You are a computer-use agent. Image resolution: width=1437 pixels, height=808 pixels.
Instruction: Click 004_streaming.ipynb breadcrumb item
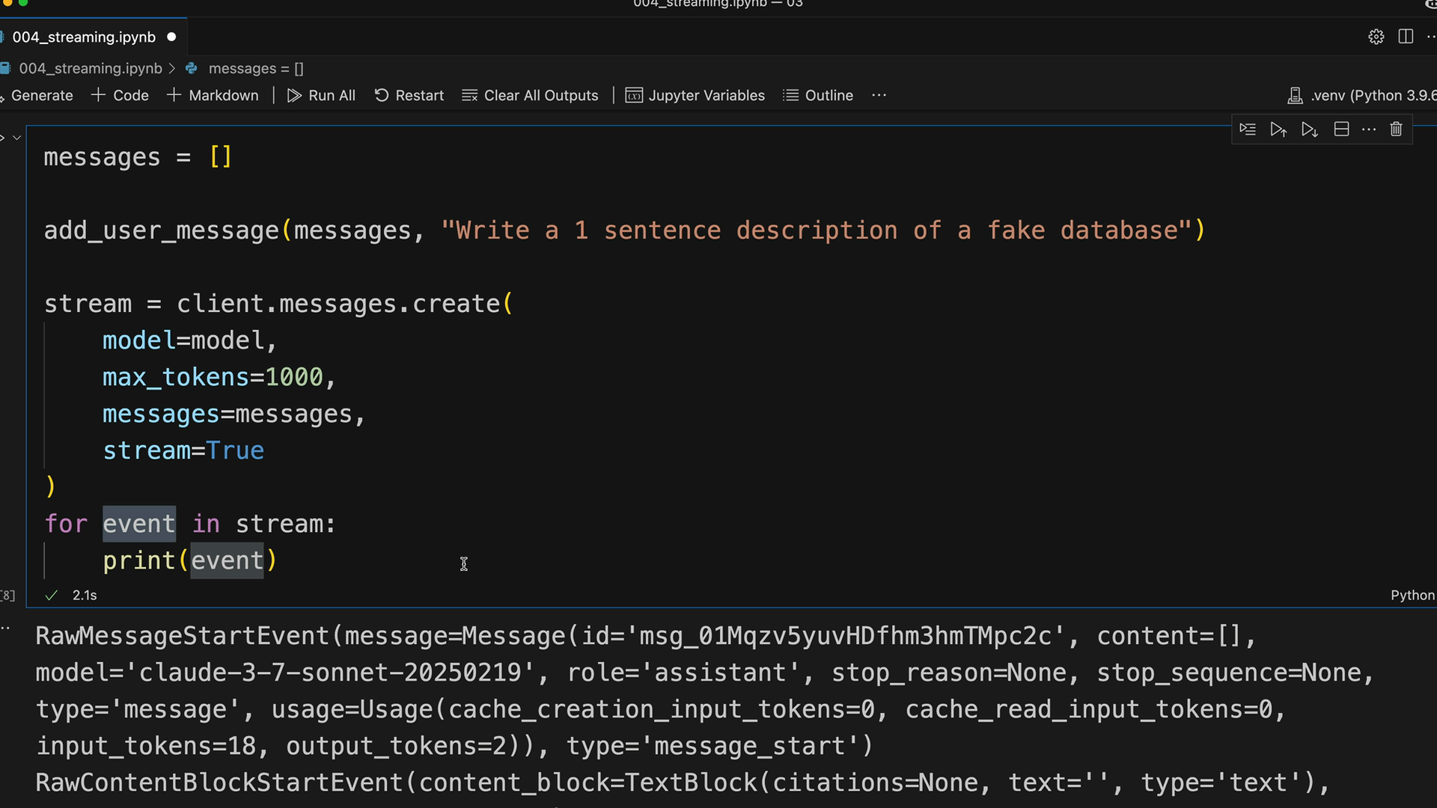click(x=90, y=68)
